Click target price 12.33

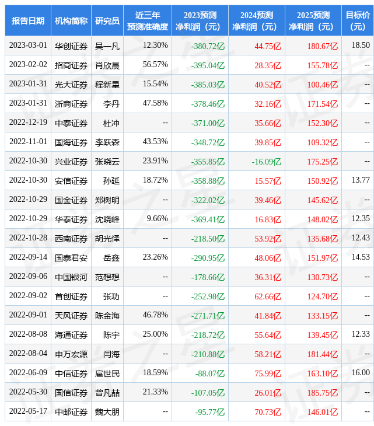pos(361,334)
